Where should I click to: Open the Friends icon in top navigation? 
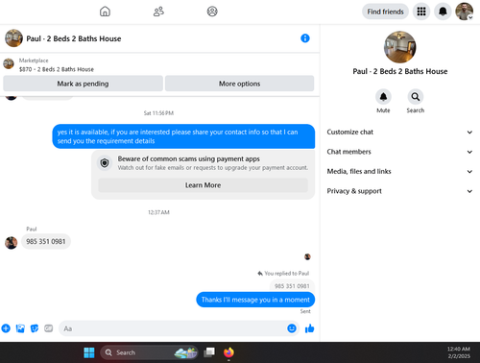coord(158,12)
